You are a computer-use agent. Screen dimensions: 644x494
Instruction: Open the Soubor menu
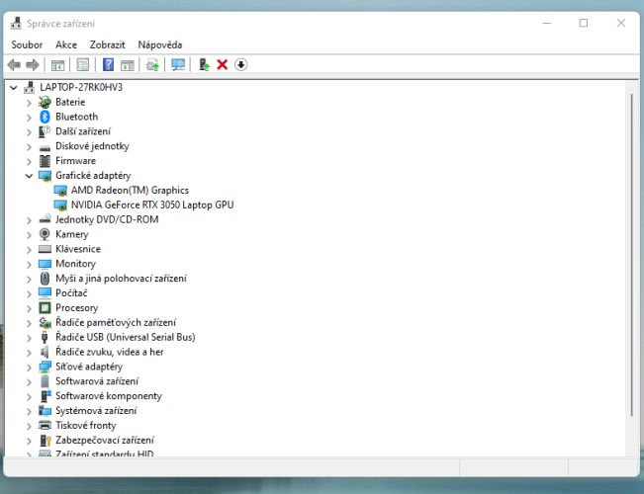[x=27, y=44]
